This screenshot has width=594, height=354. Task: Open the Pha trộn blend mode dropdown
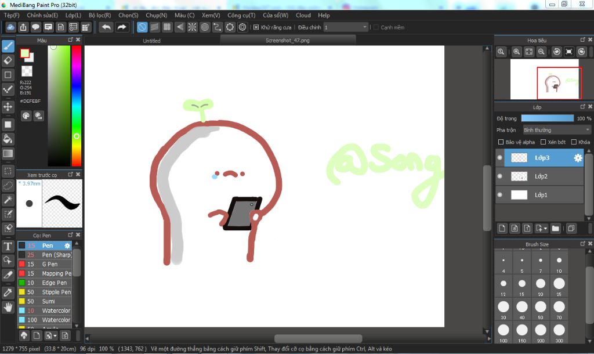tap(556, 130)
